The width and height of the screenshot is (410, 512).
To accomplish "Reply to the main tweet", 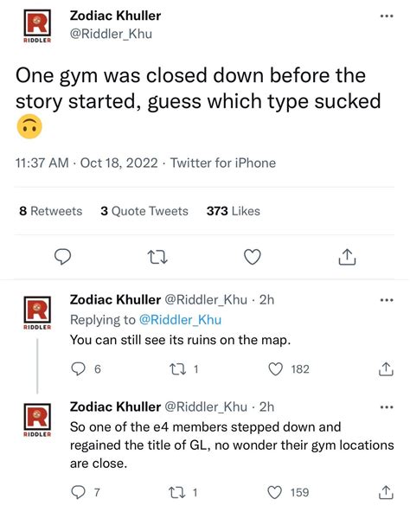I will coord(62,257).
